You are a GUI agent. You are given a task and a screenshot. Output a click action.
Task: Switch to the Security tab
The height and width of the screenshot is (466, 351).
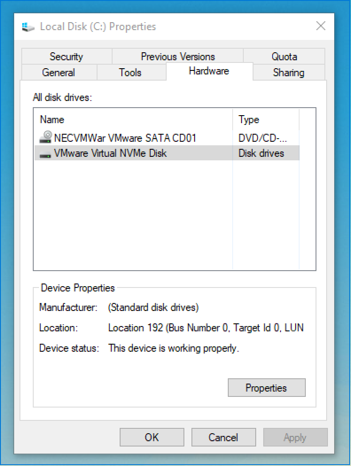[66, 57]
